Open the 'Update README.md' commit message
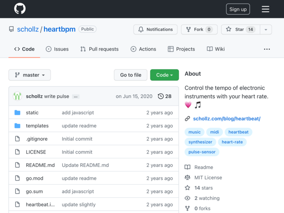284x213 pixels. [x=85, y=165]
